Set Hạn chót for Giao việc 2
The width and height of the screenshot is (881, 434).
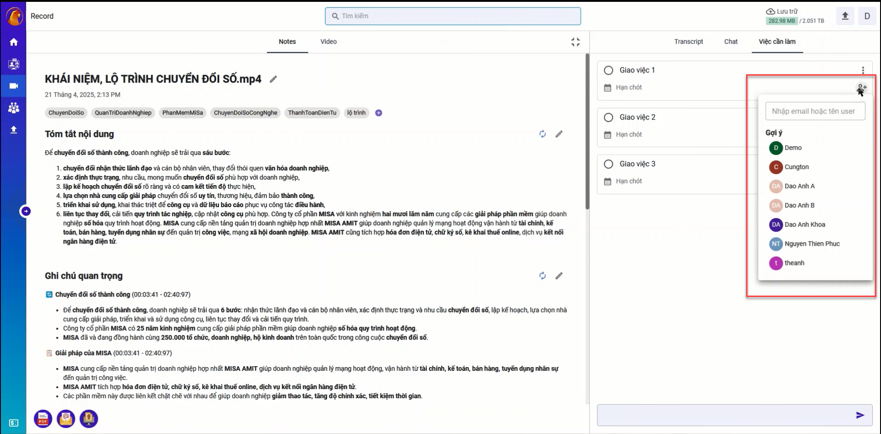(623, 135)
